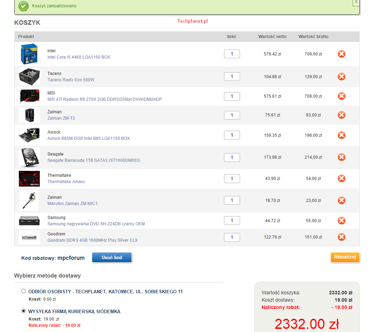The height and width of the screenshot is (332, 381).
Task: Edit quantity field for Tacens Radix
Action: coord(232,76)
